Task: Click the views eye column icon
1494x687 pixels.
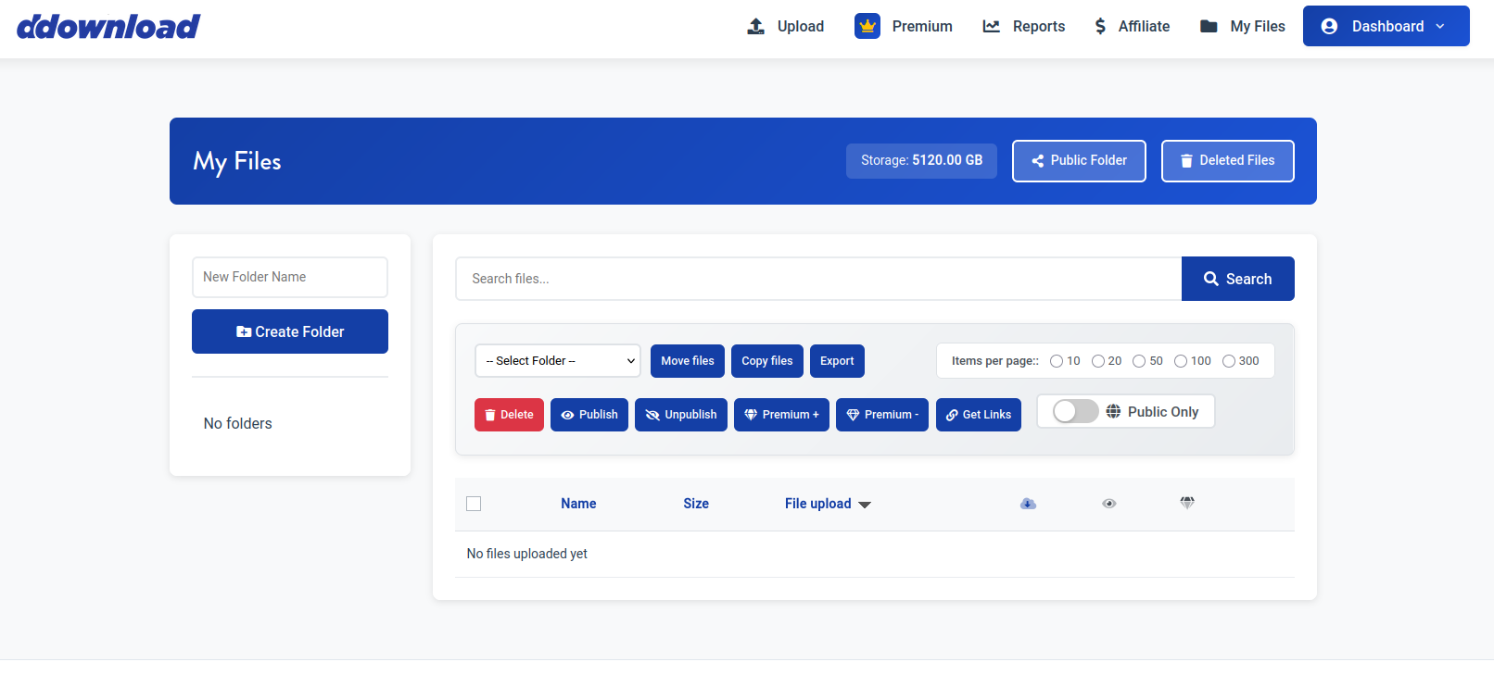Action: click(1108, 504)
